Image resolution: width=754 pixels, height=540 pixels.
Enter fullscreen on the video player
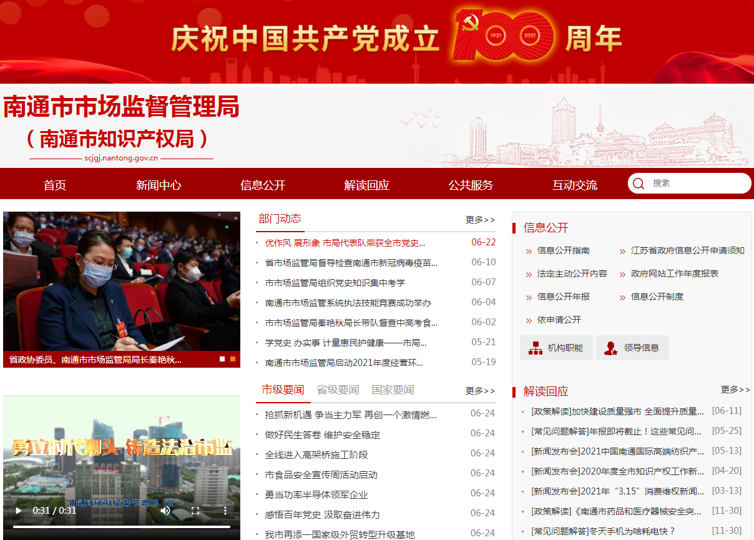(x=195, y=511)
